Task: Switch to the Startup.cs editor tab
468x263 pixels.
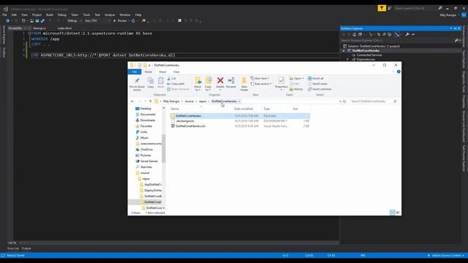Action: tap(39, 28)
